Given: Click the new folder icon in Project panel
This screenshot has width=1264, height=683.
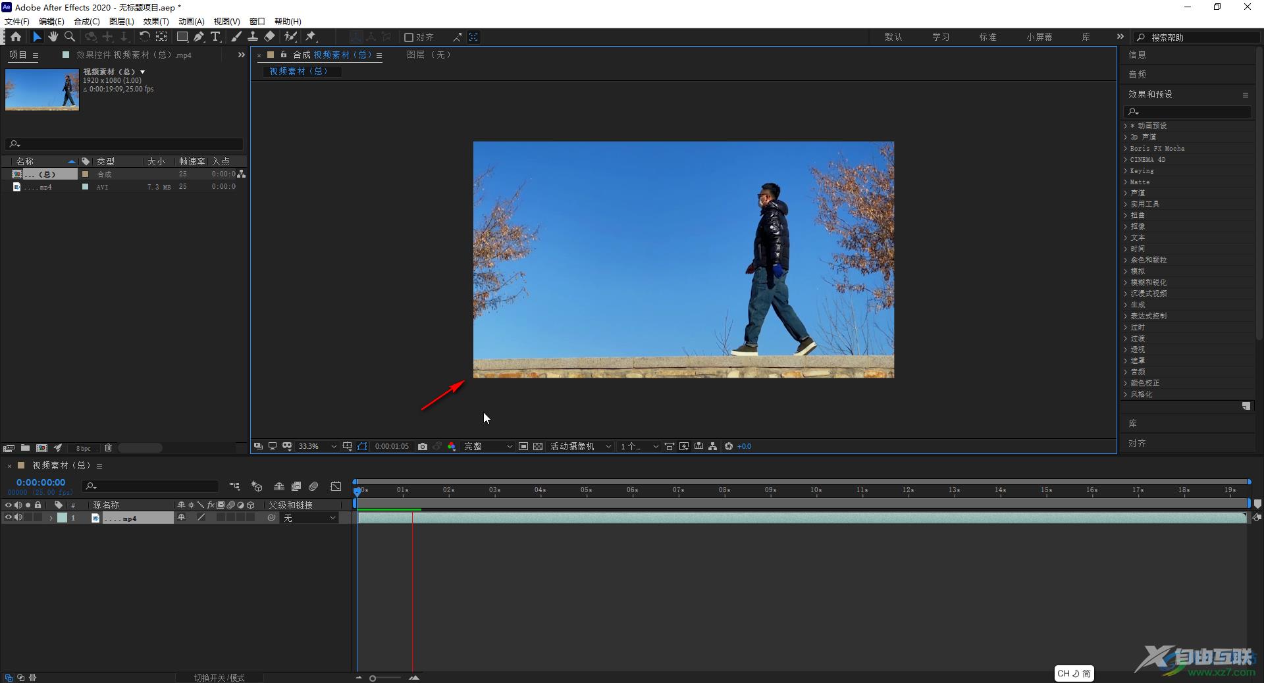Looking at the screenshot, I should click(25, 448).
